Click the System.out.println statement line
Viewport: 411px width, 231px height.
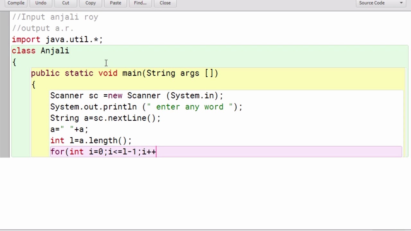click(x=146, y=107)
